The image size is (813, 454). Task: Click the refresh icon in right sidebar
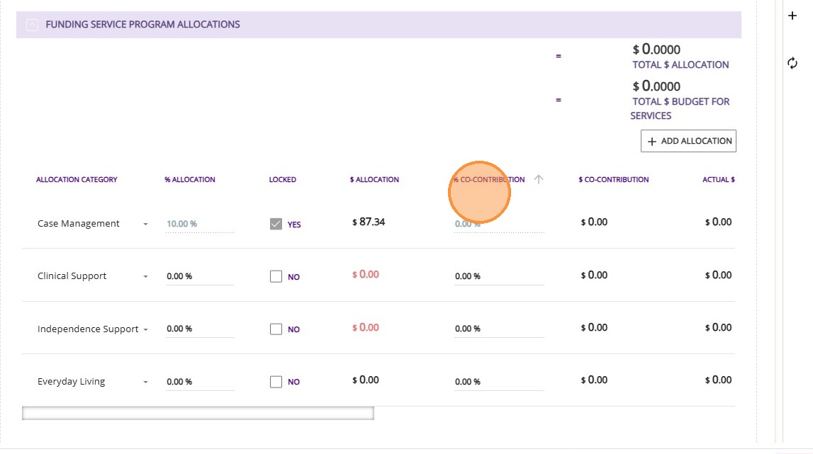coord(792,64)
